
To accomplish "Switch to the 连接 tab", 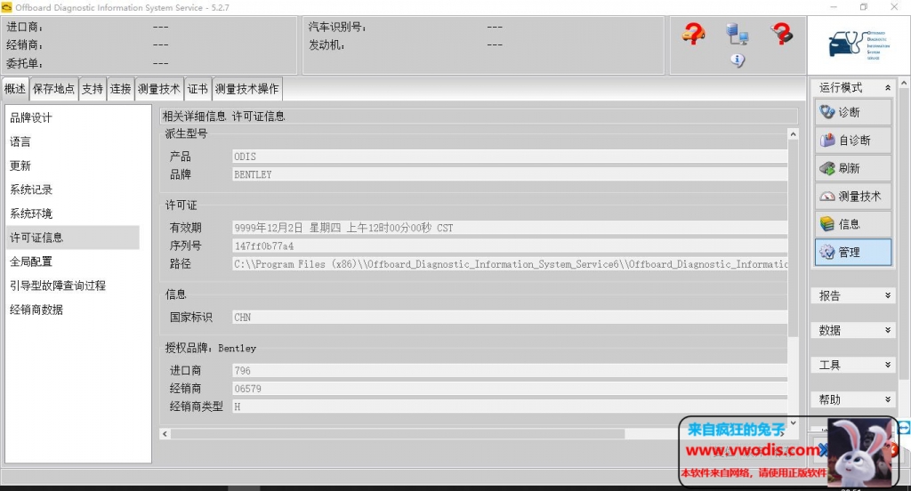I will [121, 89].
